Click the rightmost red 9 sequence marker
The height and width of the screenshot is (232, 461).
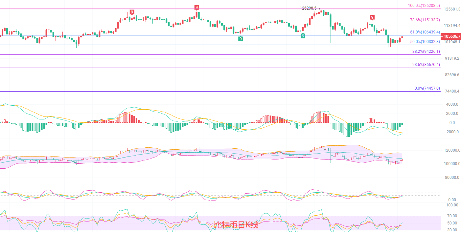[372, 17]
